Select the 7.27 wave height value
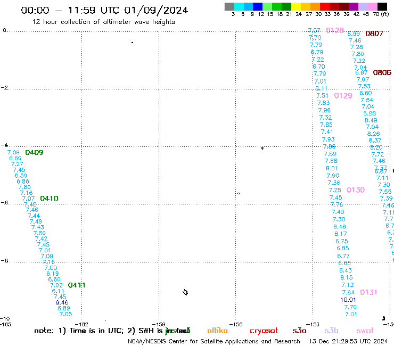The width and height of the screenshot is (394, 346). coord(17,164)
